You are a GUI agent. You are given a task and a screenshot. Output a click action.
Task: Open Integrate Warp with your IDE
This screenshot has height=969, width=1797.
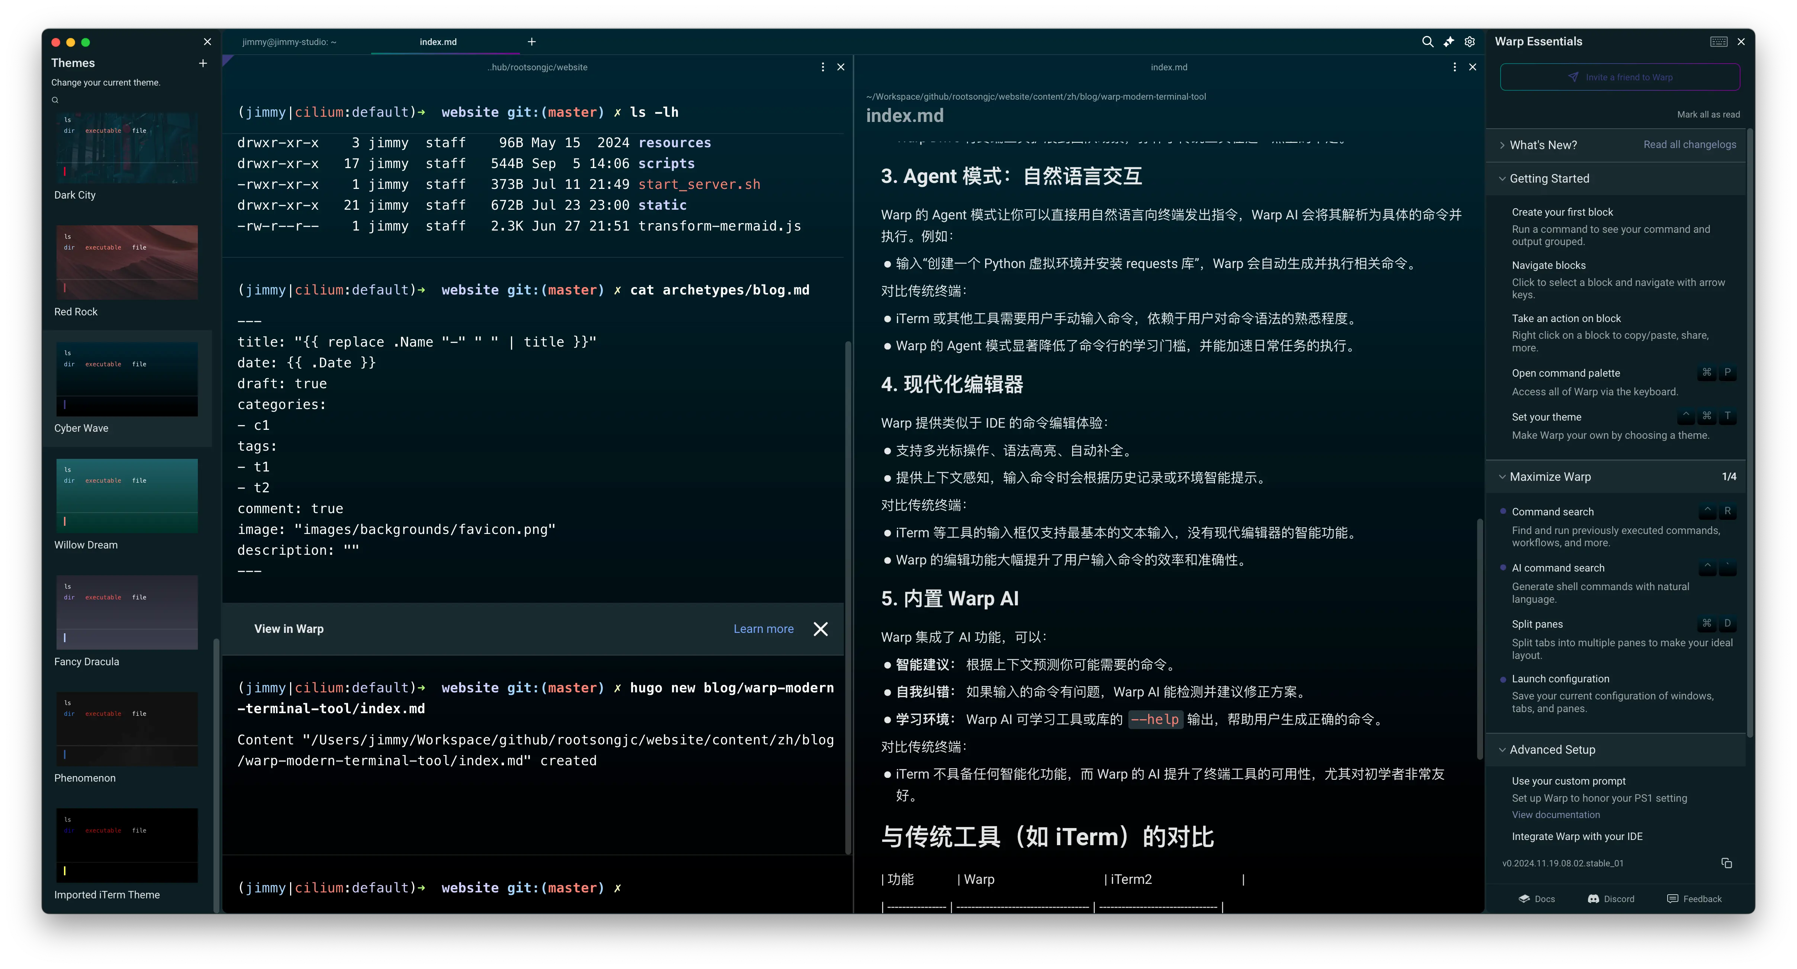[x=1576, y=836]
